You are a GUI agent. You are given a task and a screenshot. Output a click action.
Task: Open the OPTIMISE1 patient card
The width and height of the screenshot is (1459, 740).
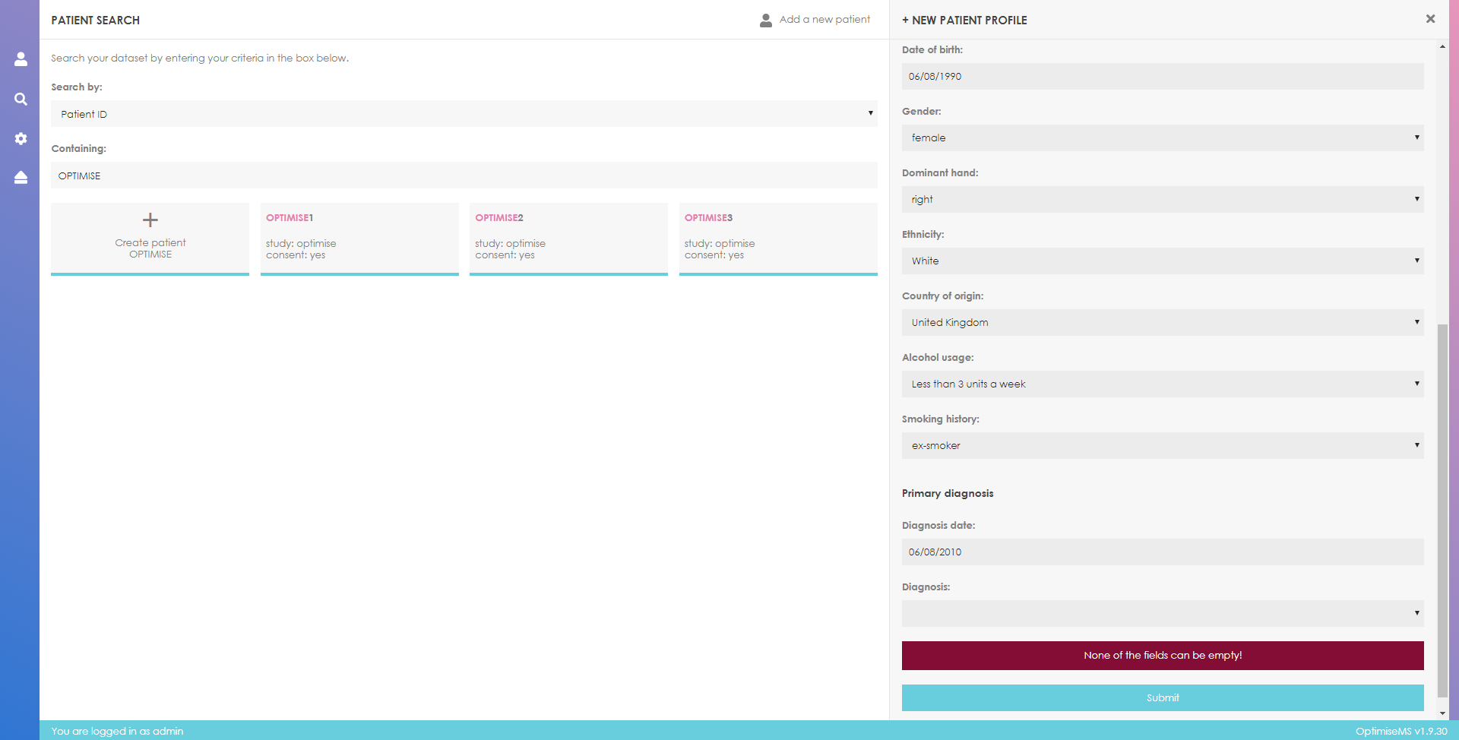coord(359,239)
